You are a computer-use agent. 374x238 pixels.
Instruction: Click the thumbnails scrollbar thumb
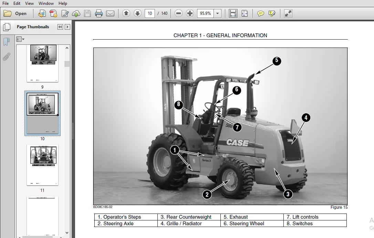[67, 64]
